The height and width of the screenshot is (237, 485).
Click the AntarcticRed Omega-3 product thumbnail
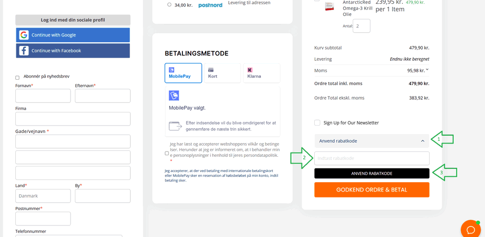point(329,6)
